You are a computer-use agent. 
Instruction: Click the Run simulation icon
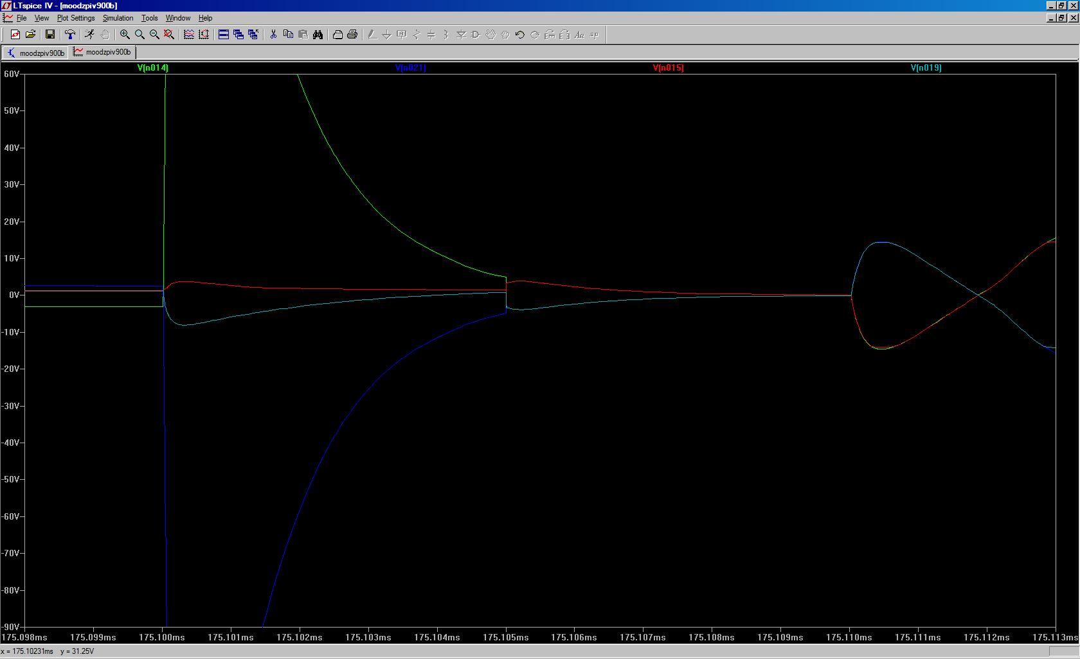click(89, 35)
